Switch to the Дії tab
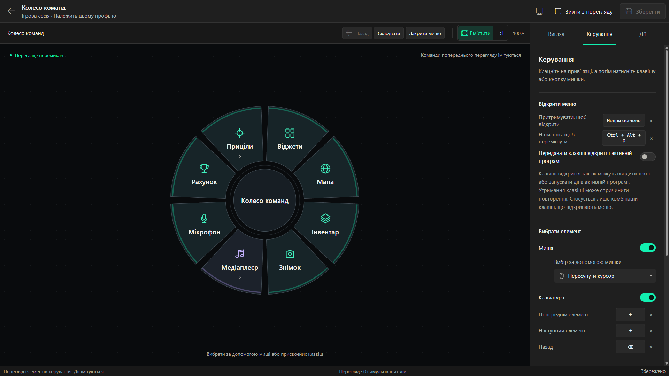The image size is (669, 376). (643, 34)
